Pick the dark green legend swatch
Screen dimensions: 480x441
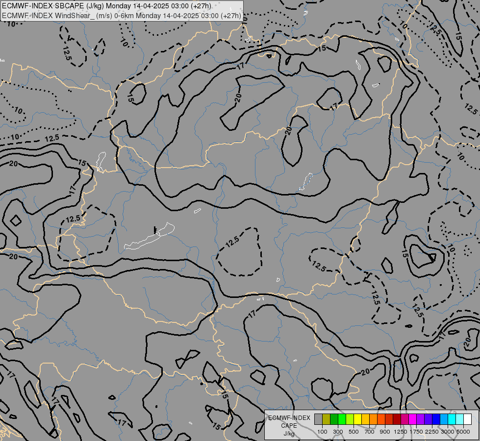[x=334, y=419]
